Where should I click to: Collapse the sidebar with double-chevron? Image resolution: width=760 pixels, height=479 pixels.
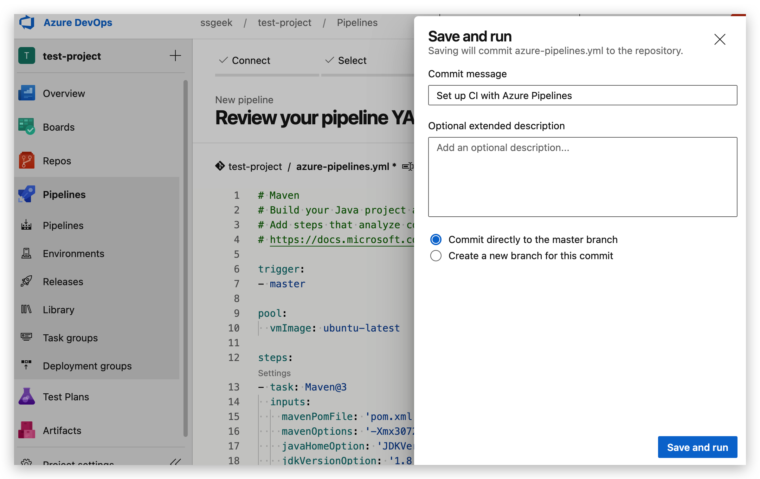(x=175, y=461)
